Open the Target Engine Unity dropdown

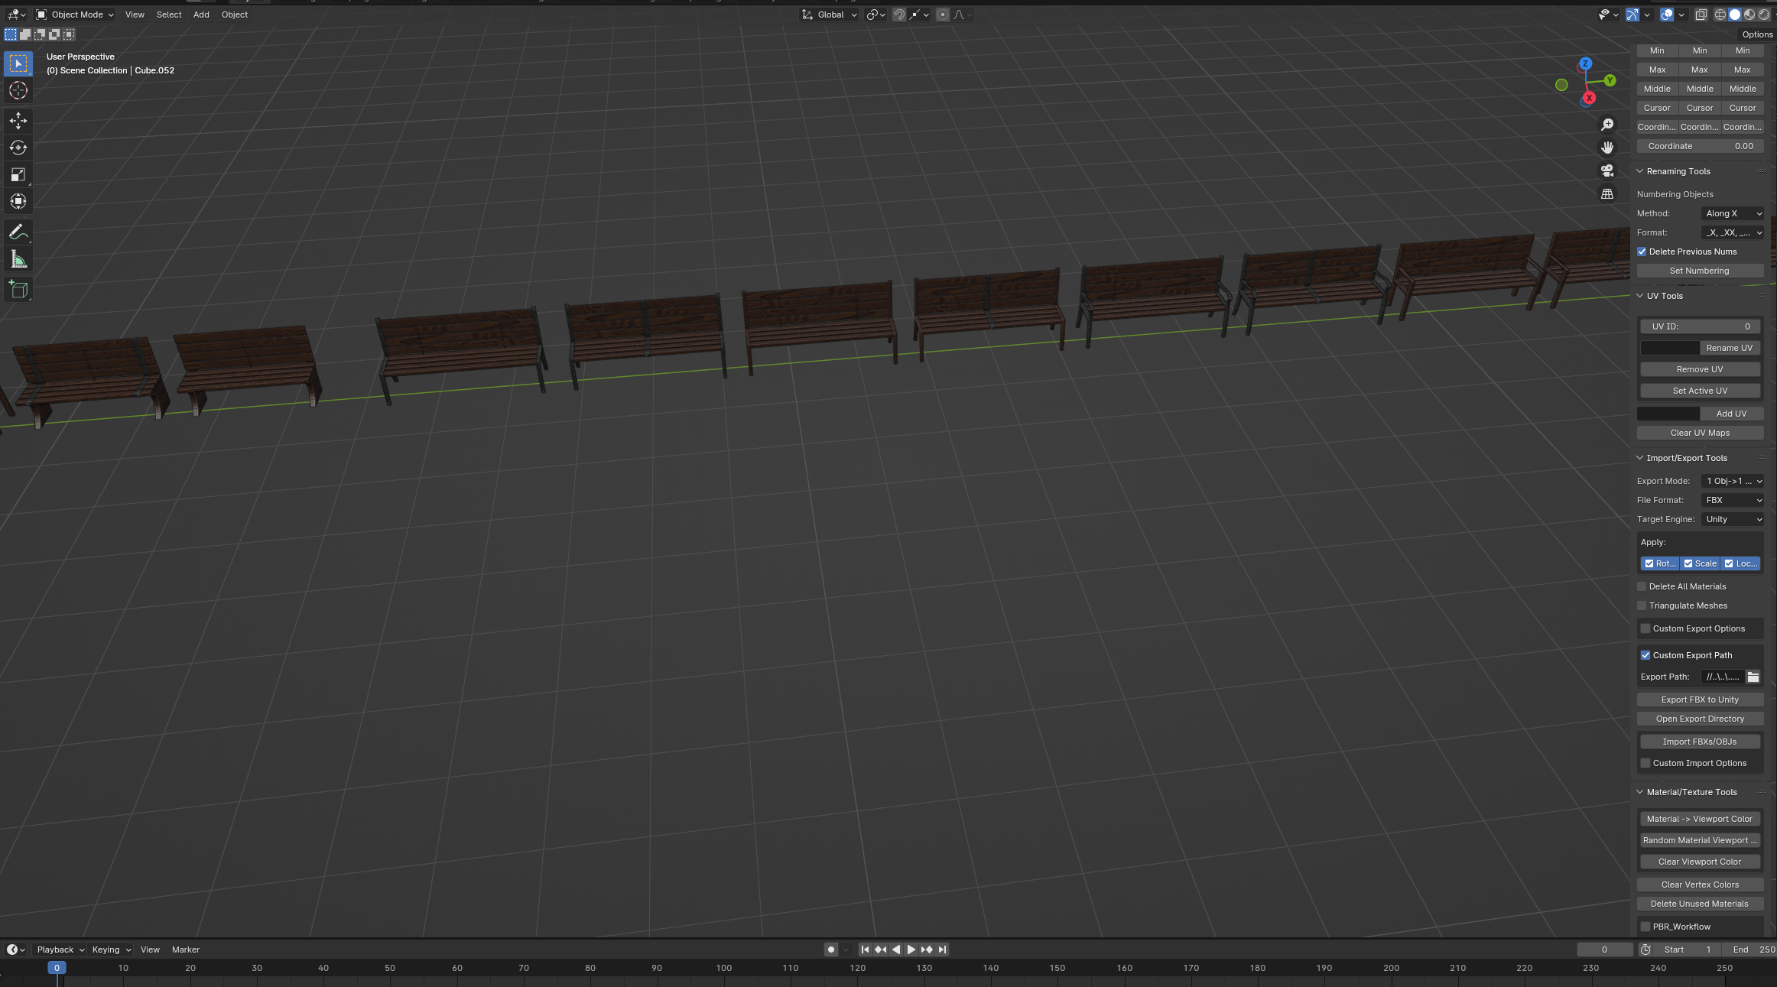[1733, 519]
